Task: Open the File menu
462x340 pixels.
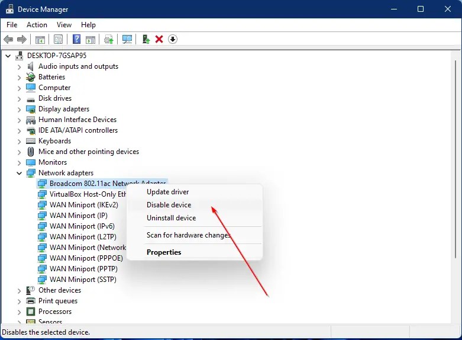Action: pyautogui.click(x=12, y=25)
